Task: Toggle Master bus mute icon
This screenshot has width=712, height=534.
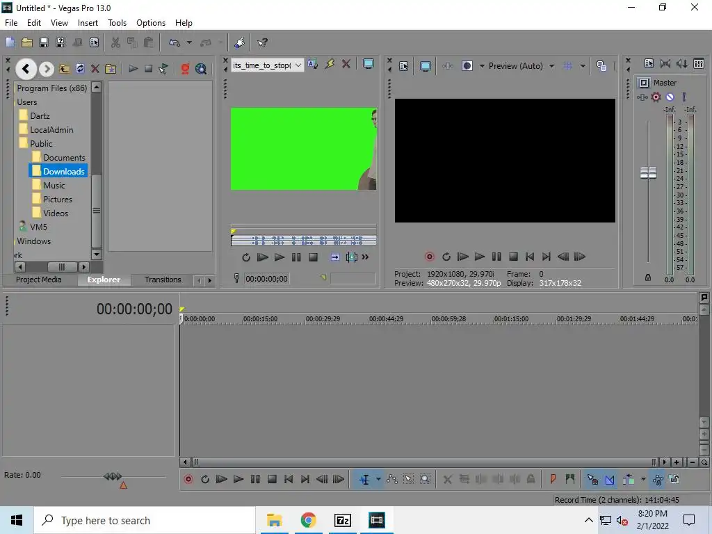Action: click(670, 97)
